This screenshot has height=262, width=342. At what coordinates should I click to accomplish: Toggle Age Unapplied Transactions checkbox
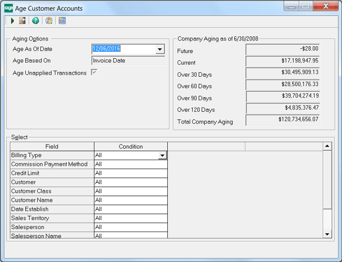coord(94,72)
